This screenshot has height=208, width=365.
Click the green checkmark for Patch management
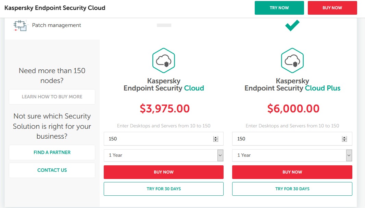coord(292,25)
